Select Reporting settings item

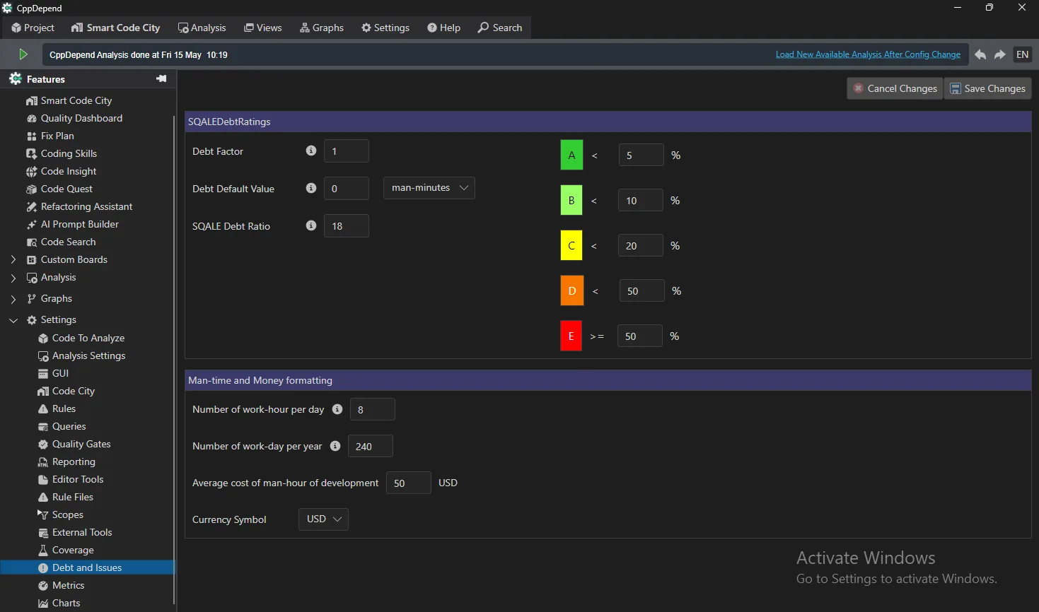pyautogui.click(x=66, y=461)
